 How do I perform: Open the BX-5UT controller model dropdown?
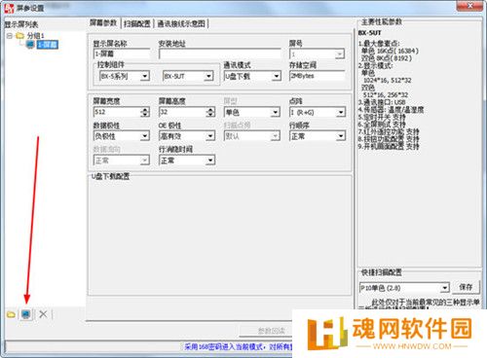point(188,76)
